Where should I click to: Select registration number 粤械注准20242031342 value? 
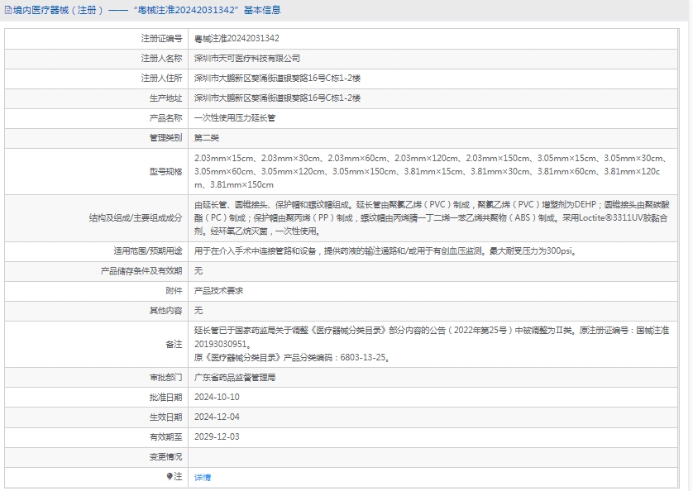(x=237, y=39)
